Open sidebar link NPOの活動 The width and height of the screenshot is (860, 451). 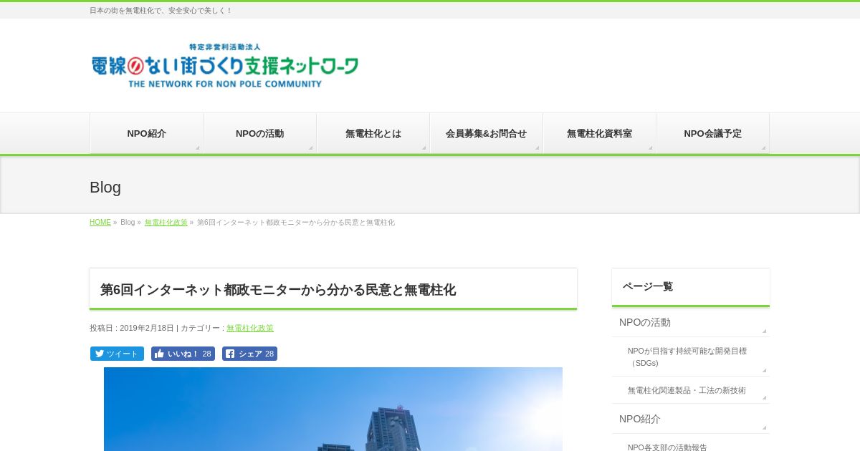[x=691, y=322]
